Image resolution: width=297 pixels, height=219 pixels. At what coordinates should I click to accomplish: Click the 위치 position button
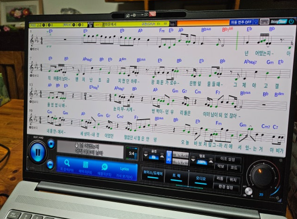(233, 180)
